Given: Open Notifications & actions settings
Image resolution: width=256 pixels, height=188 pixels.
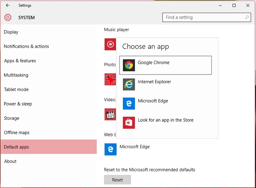Looking at the screenshot, I should pyautogui.click(x=26, y=46).
